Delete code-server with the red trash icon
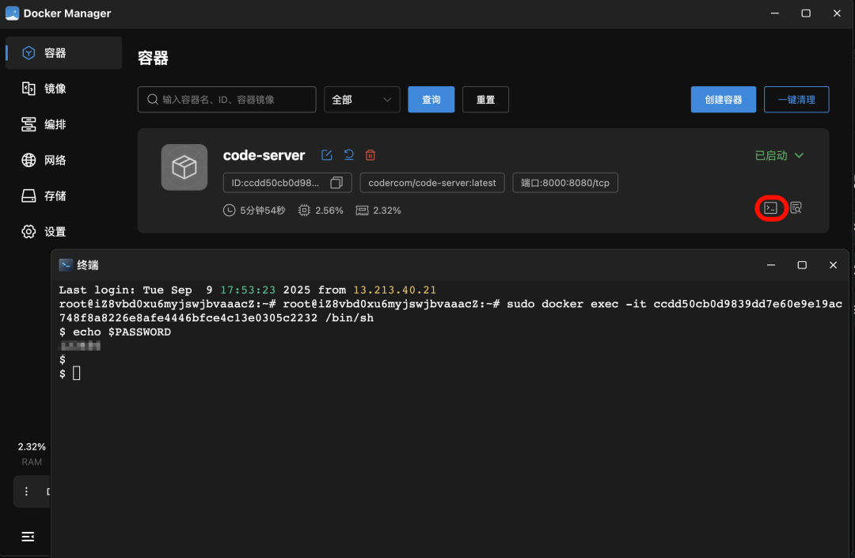Image resolution: width=855 pixels, height=558 pixels. (x=370, y=155)
